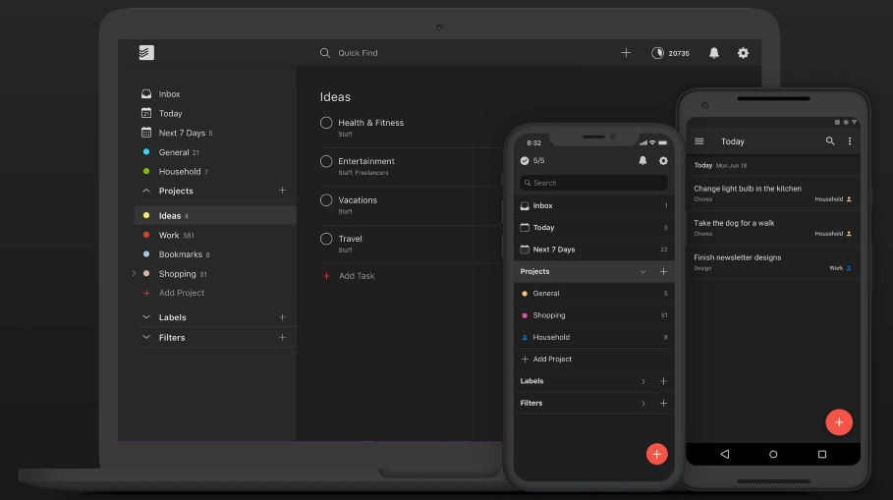Complete the Entertainment task
893x500 pixels.
tap(326, 161)
